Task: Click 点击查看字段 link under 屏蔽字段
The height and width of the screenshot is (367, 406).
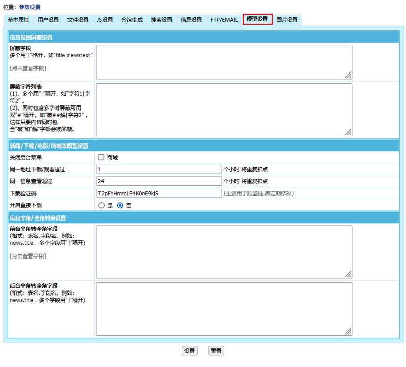Action: (x=28, y=68)
